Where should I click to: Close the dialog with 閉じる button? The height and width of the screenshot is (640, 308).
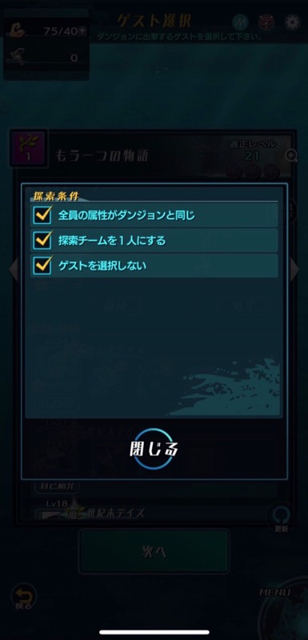pyautogui.click(x=154, y=448)
